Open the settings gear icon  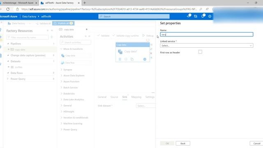click(210, 16)
